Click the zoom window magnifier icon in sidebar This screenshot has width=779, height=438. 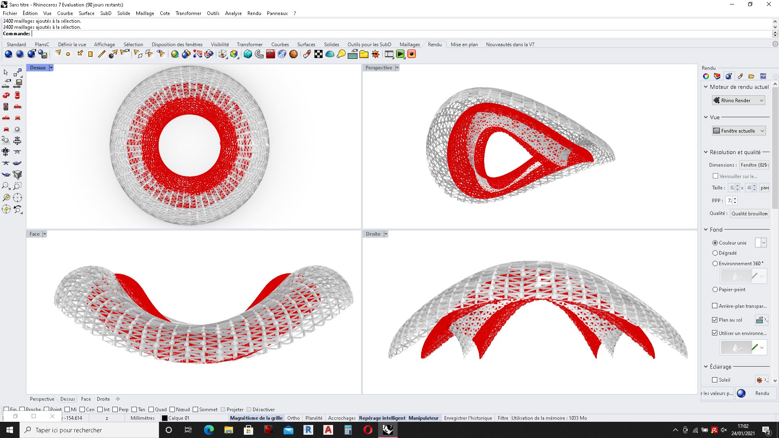pos(17,186)
